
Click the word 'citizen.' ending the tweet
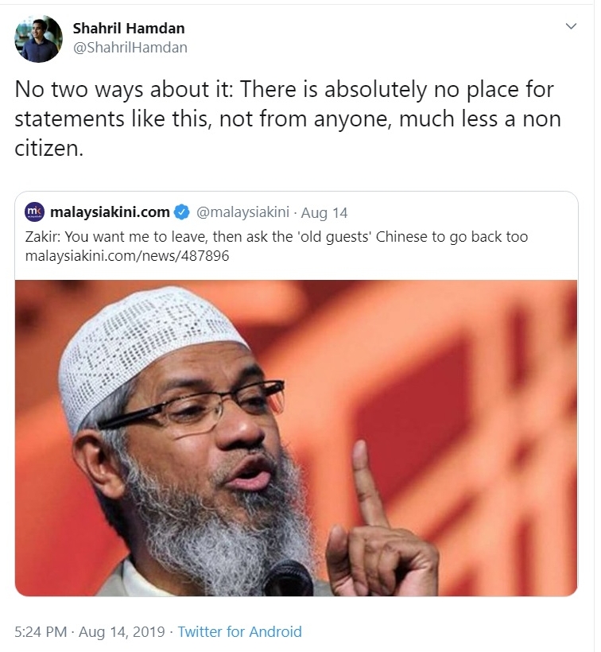coord(49,148)
